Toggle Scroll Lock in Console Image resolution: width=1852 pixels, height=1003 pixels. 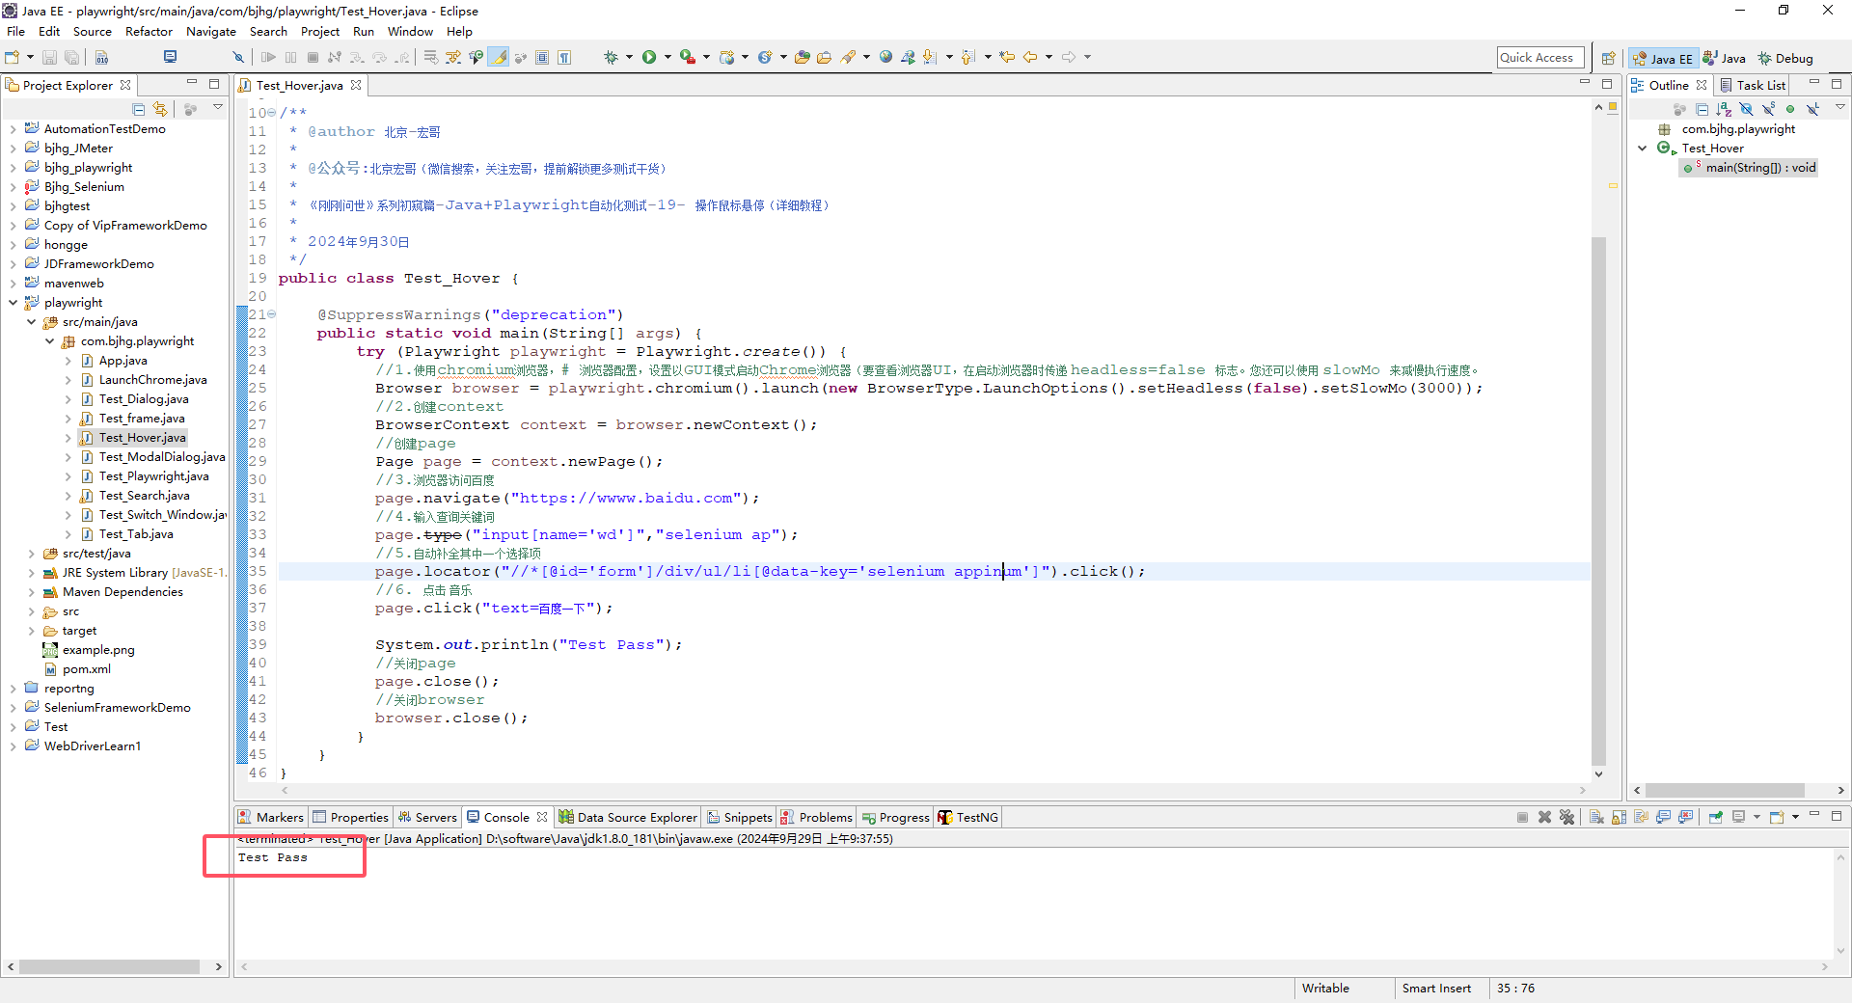coord(1619,817)
